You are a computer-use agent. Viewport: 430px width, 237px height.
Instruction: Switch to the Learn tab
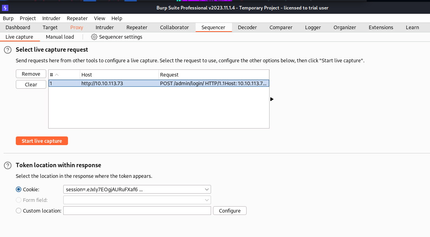coord(413,27)
